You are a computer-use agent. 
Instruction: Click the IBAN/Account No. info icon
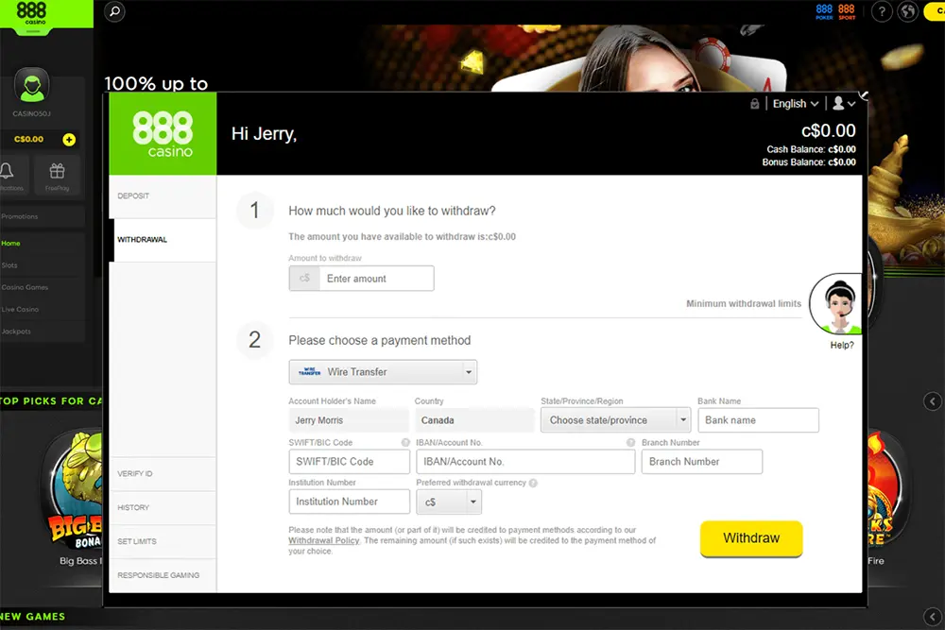pos(630,443)
